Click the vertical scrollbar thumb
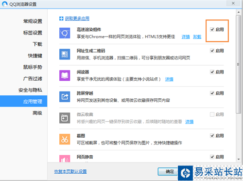Screen dimensions: 243x181 tap(239, 65)
